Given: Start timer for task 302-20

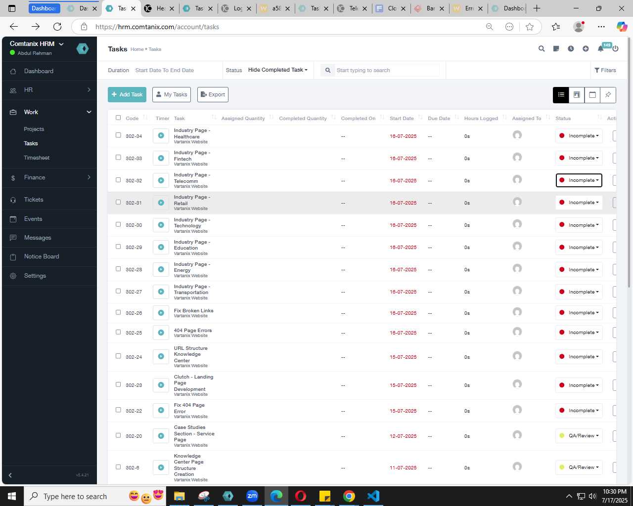Looking at the screenshot, I should point(161,436).
